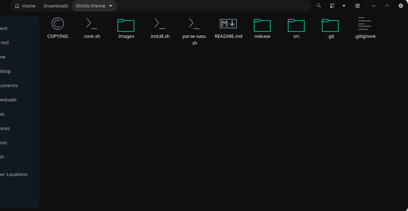
Task: Click the install.sh file name label
Action: tap(160, 36)
